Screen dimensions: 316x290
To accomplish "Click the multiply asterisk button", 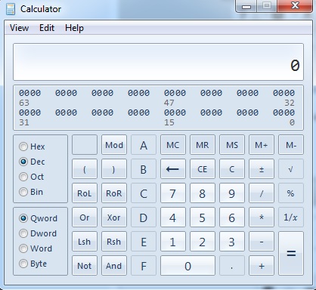I will tap(262, 217).
